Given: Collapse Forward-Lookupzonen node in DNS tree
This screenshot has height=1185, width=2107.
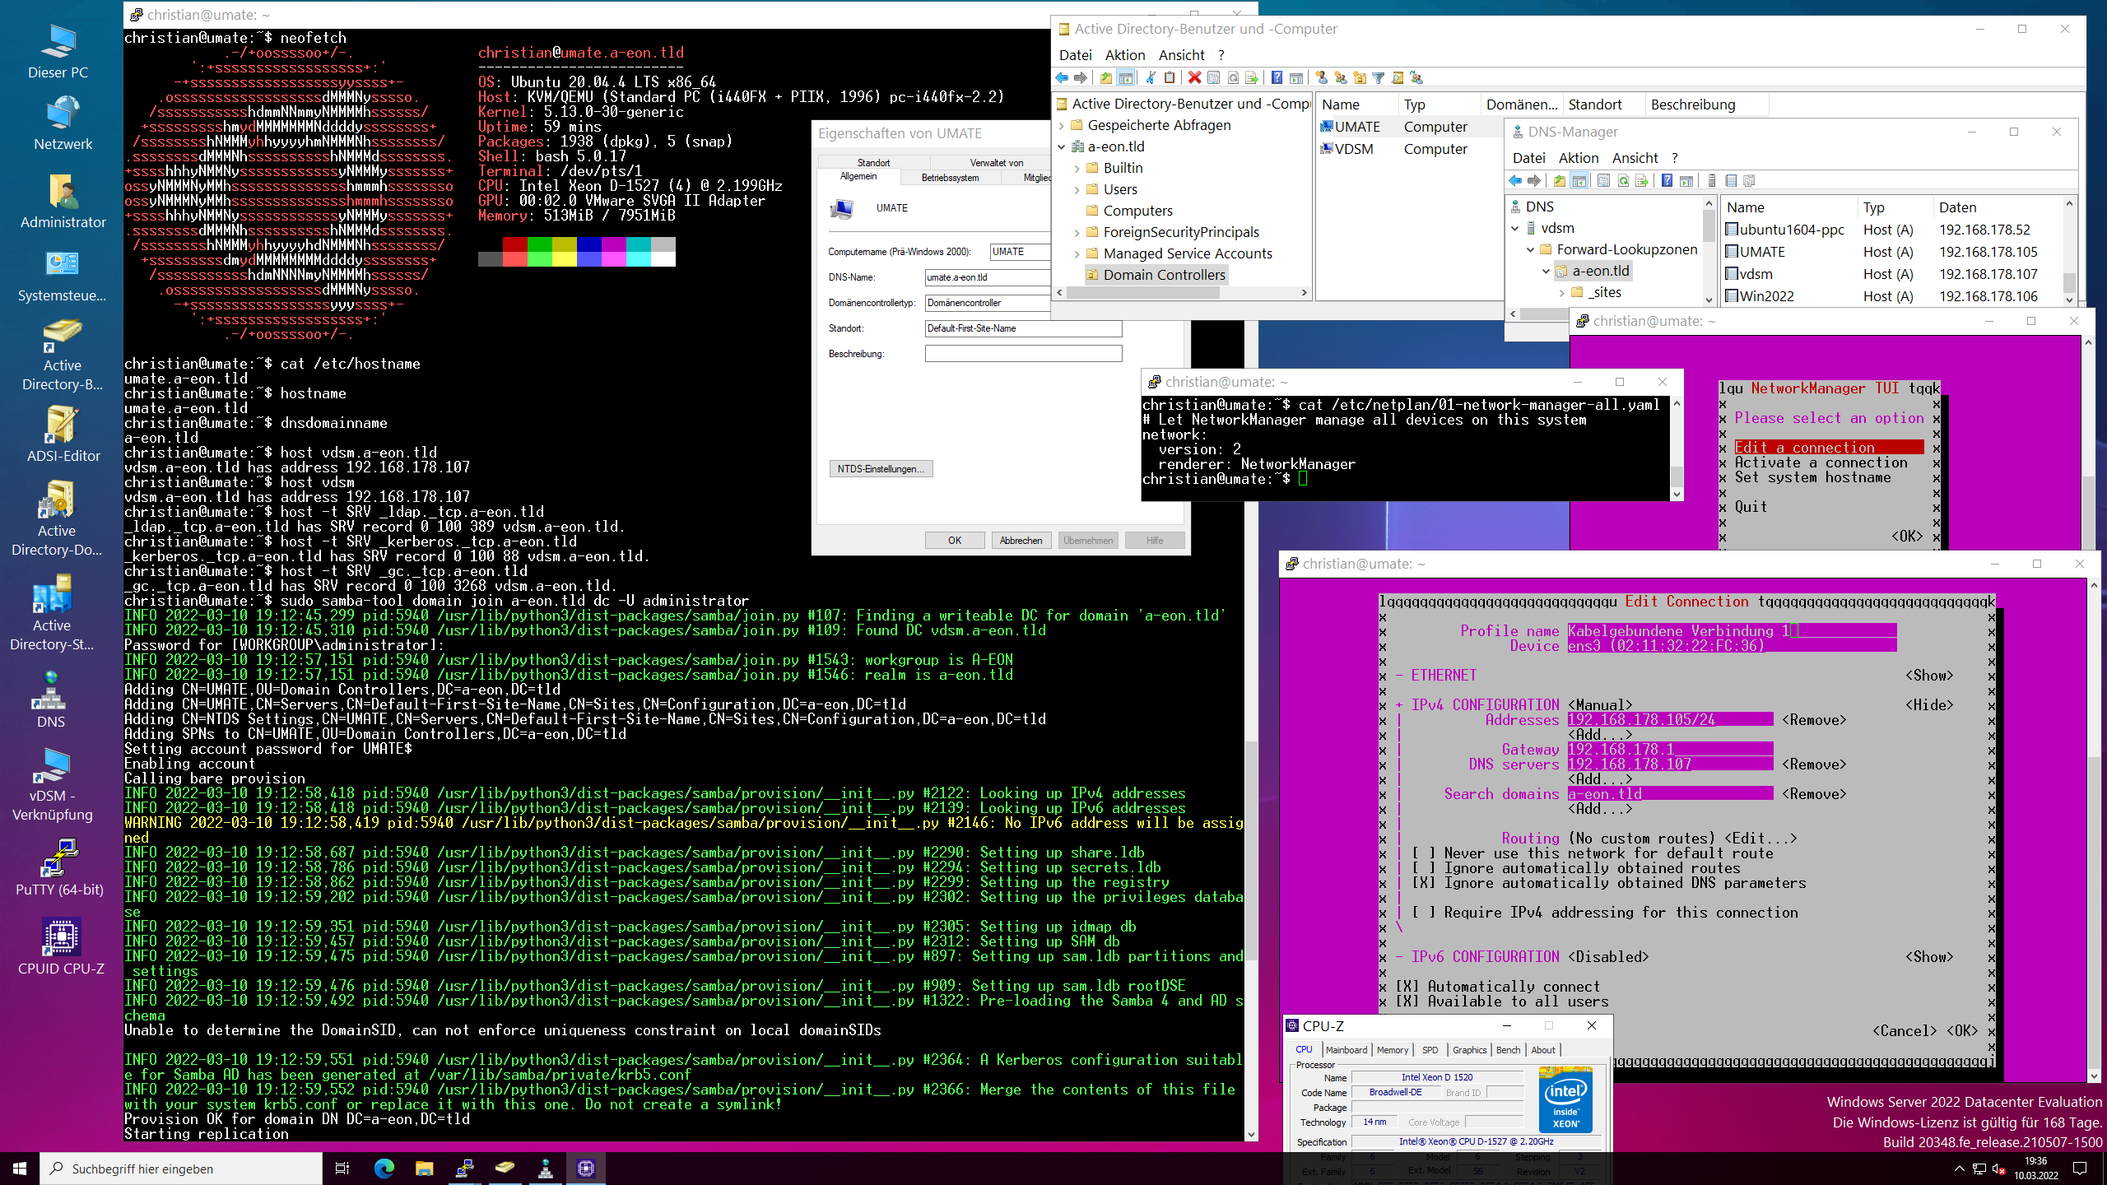Looking at the screenshot, I should click(x=1530, y=249).
